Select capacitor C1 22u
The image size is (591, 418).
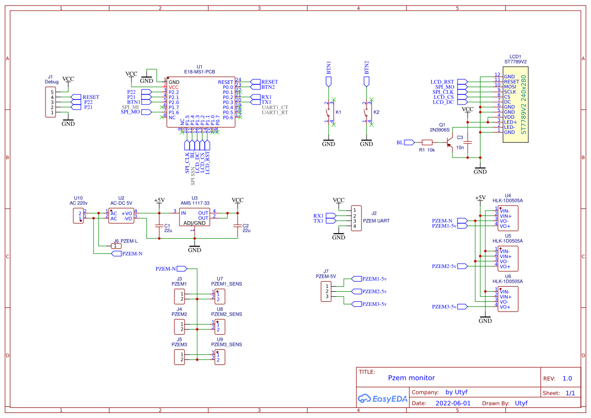pos(159,225)
